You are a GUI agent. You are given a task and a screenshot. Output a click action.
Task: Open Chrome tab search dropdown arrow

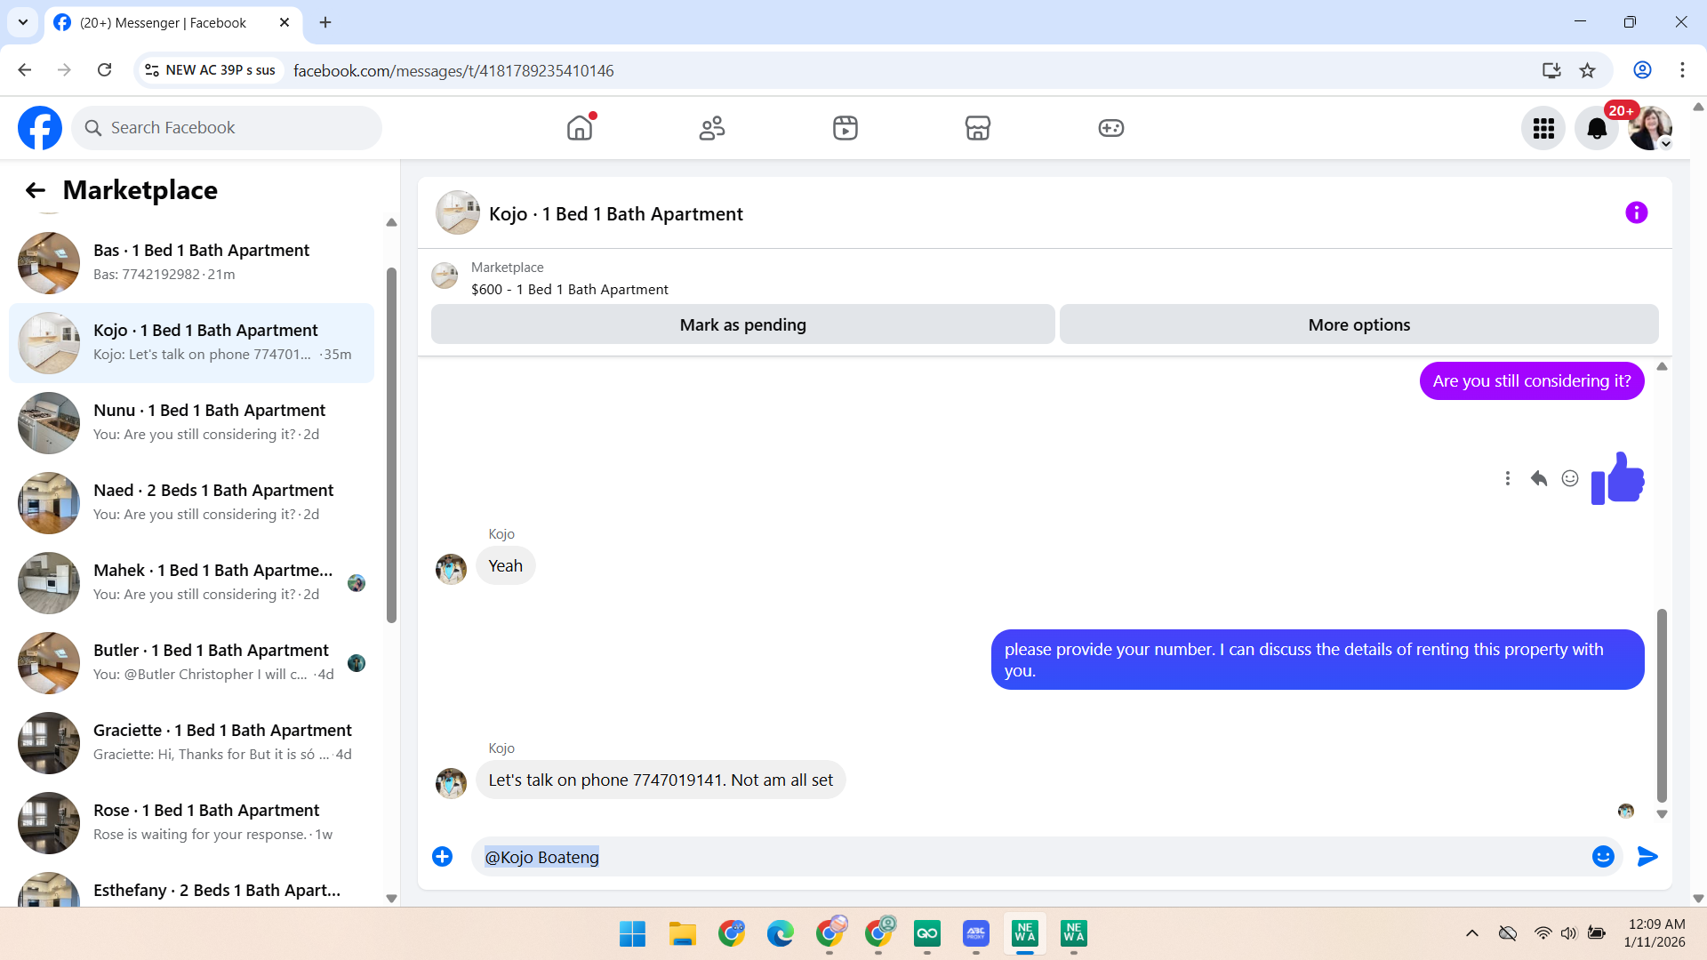tap(23, 22)
